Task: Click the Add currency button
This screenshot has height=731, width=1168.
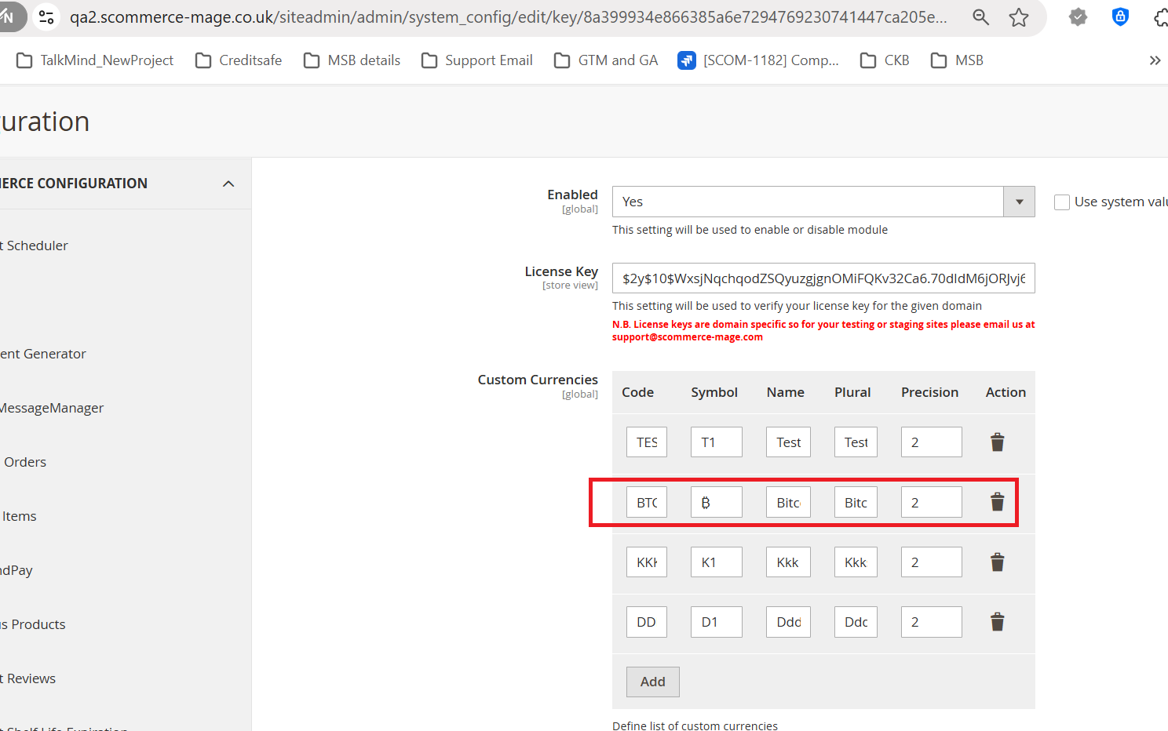Action: [652, 682]
